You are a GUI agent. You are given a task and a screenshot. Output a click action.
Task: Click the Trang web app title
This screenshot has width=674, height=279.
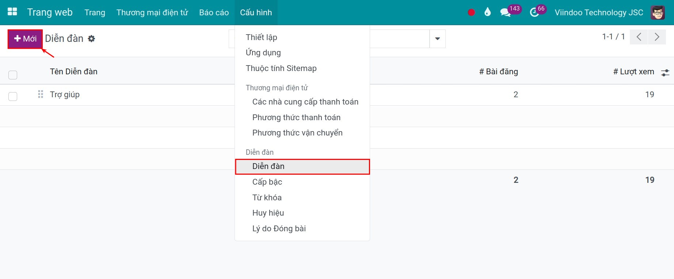pyautogui.click(x=50, y=12)
